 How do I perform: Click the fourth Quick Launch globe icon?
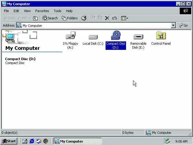point(46,141)
